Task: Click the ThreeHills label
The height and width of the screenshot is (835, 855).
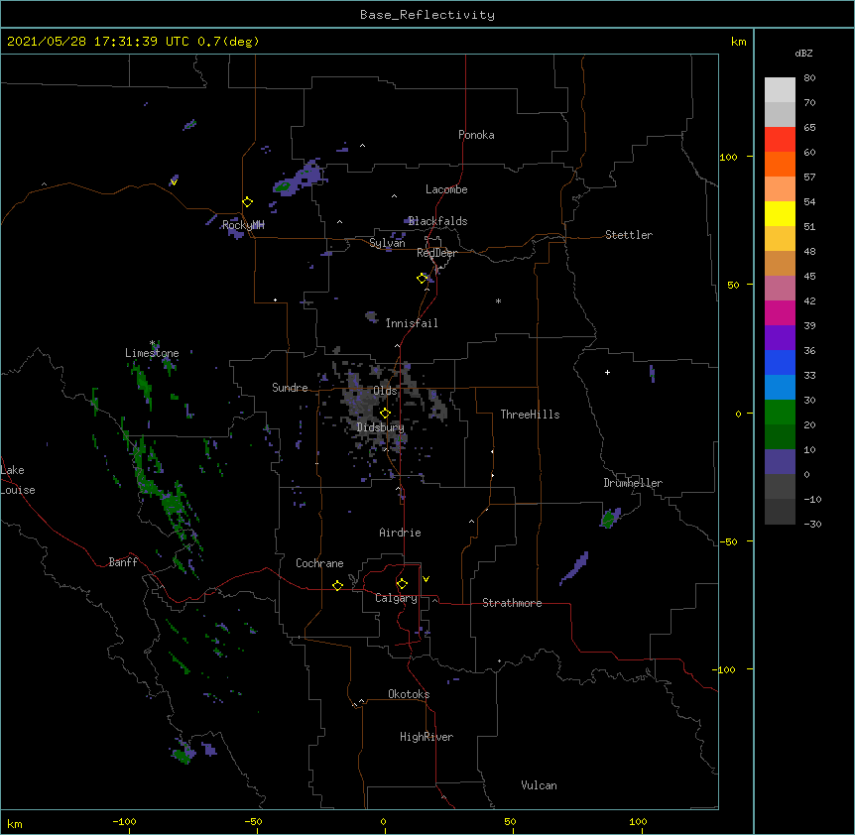Action: [530, 415]
